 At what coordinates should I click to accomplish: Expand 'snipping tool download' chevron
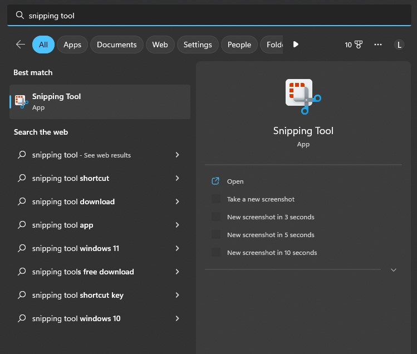[178, 201]
